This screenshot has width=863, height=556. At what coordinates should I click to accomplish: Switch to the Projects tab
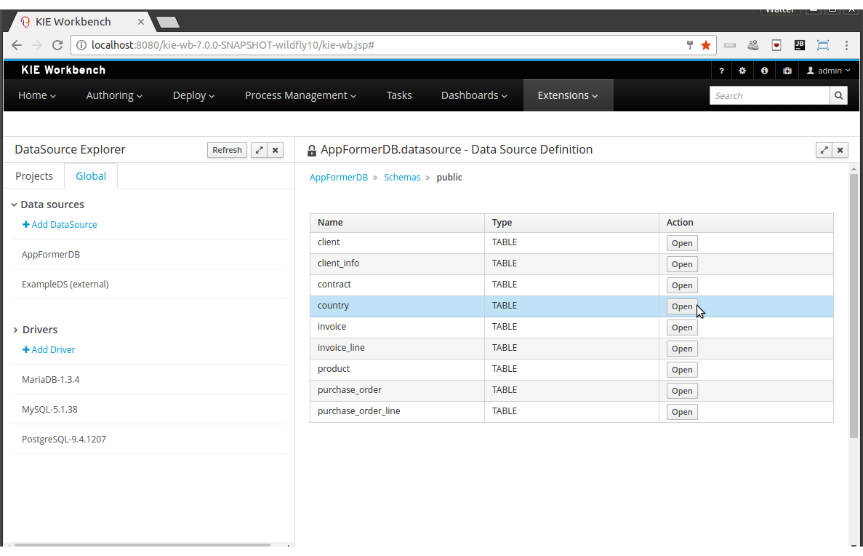point(34,176)
